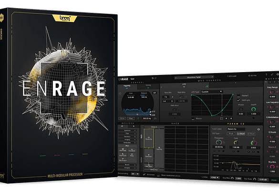Toggle the SC In button

(122, 118)
